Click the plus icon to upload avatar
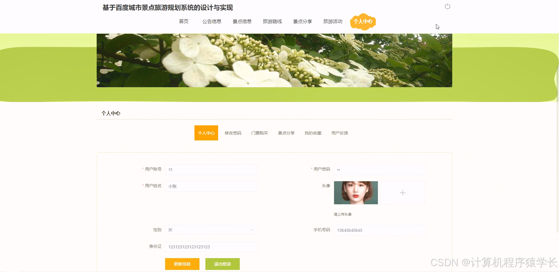Image resolution: width=559 pixels, height=272 pixels. tap(403, 193)
